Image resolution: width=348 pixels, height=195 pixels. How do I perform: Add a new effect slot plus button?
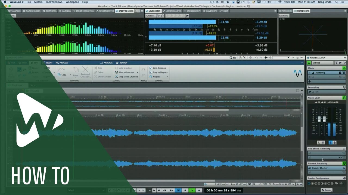pos(309,81)
